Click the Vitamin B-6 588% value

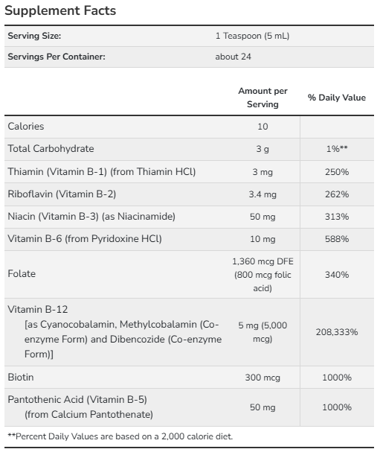pos(337,239)
